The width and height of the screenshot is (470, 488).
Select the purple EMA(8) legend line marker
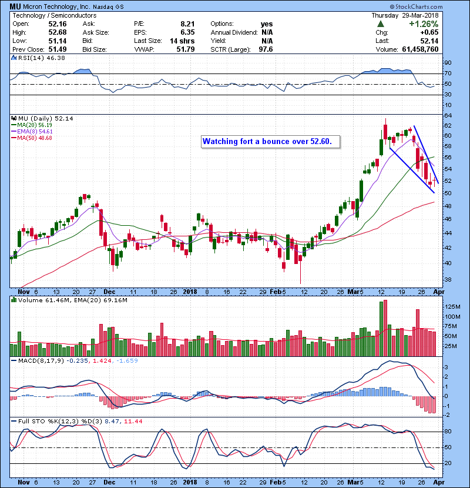14,131
